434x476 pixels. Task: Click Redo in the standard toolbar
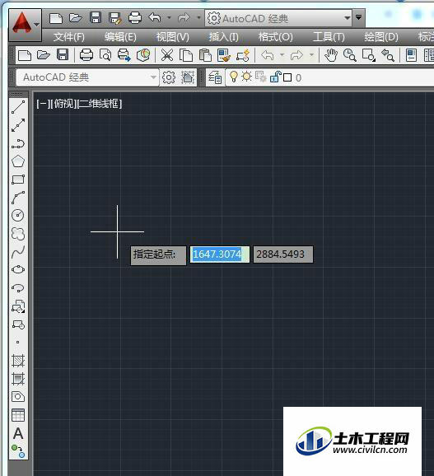296,55
